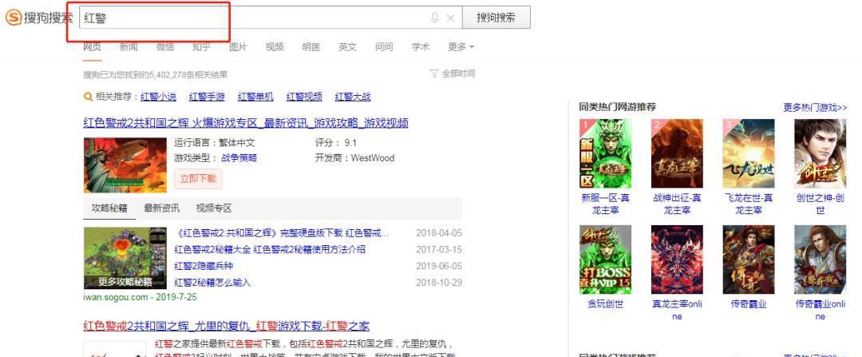Viewport: 862px width, 357px height.
Task: Select the 视频专区 tab
Action: pyautogui.click(x=214, y=208)
